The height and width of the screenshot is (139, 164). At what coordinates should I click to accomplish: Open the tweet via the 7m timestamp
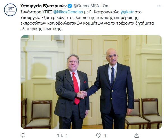pyautogui.click(x=105, y=6)
